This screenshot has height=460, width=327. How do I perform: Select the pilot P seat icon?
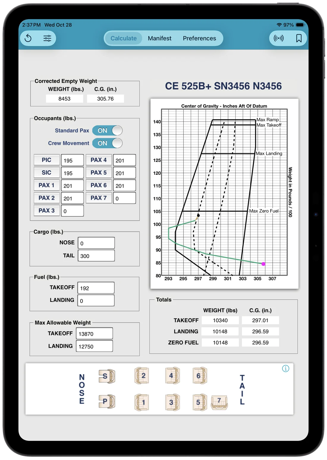107,401
